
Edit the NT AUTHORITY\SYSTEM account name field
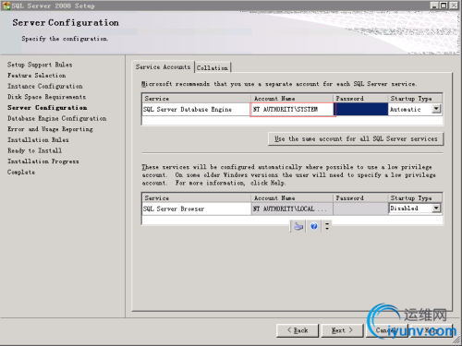pos(292,110)
